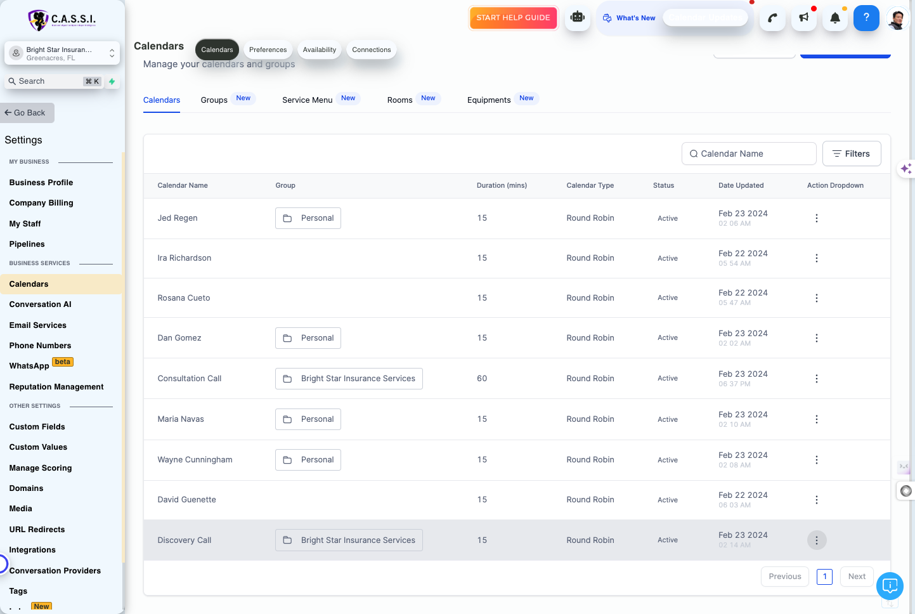Image resolution: width=915 pixels, height=614 pixels.
Task: Click the sidebar Search box
Action: click(54, 81)
